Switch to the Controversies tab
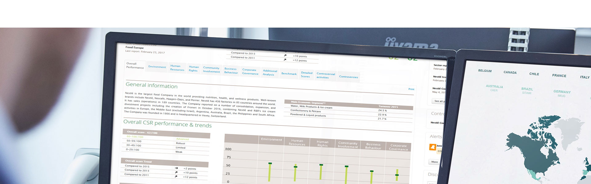This screenshot has height=184, width=591. point(348,77)
